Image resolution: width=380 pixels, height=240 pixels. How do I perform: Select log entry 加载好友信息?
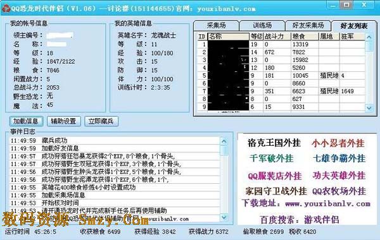click(x=115, y=148)
